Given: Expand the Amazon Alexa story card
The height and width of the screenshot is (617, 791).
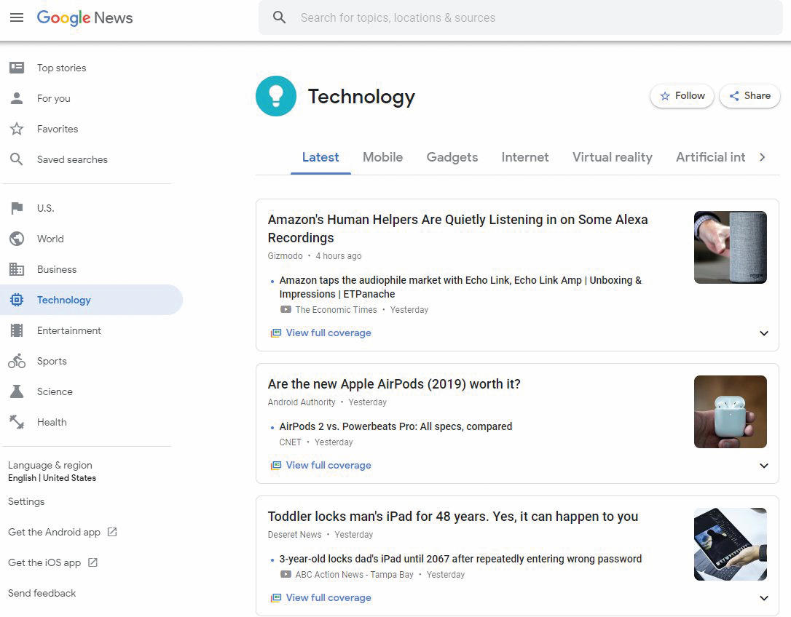Looking at the screenshot, I should pos(764,333).
